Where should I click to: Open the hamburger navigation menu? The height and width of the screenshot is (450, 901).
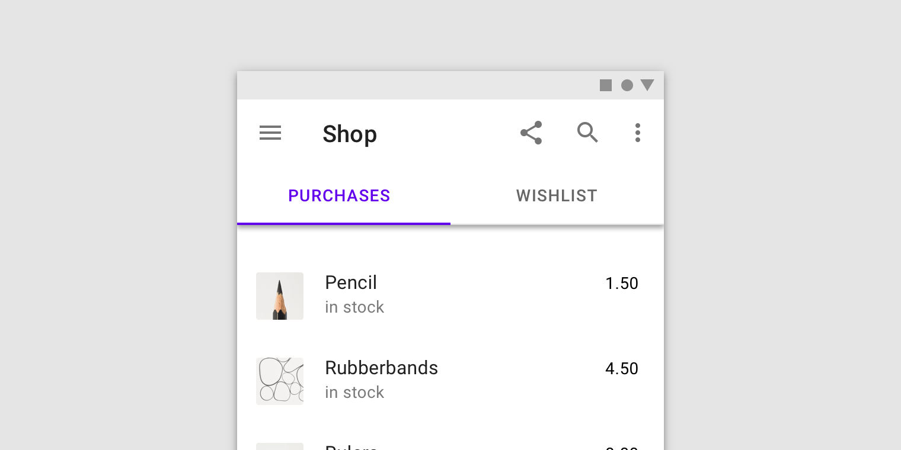(x=270, y=133)
